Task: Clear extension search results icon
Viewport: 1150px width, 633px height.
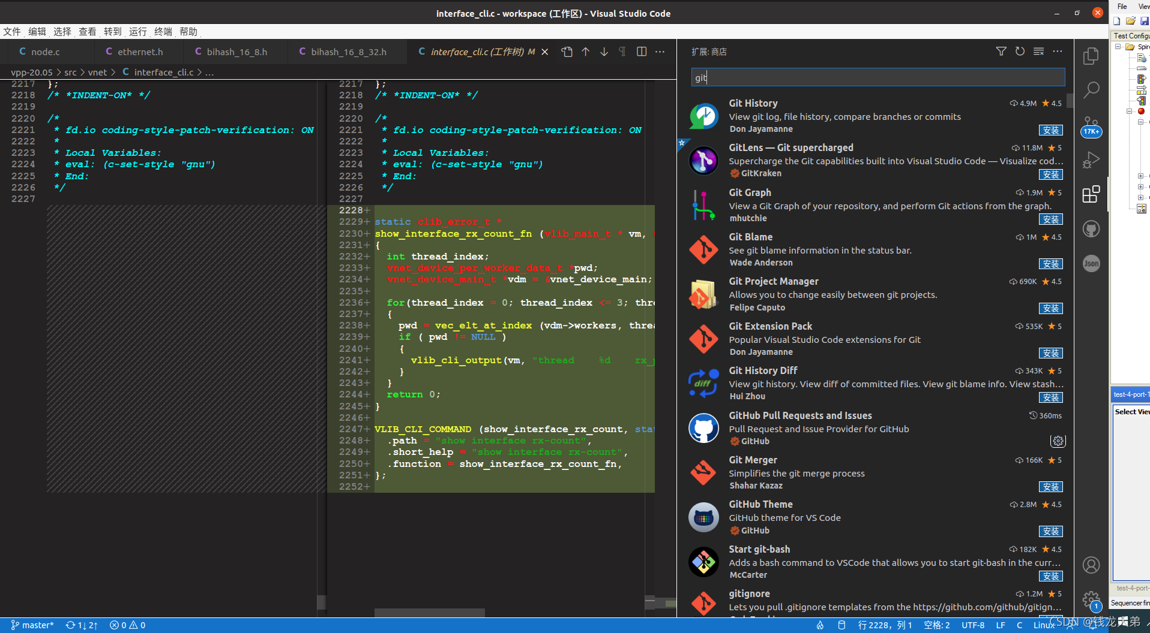Action: point(1039,52)
